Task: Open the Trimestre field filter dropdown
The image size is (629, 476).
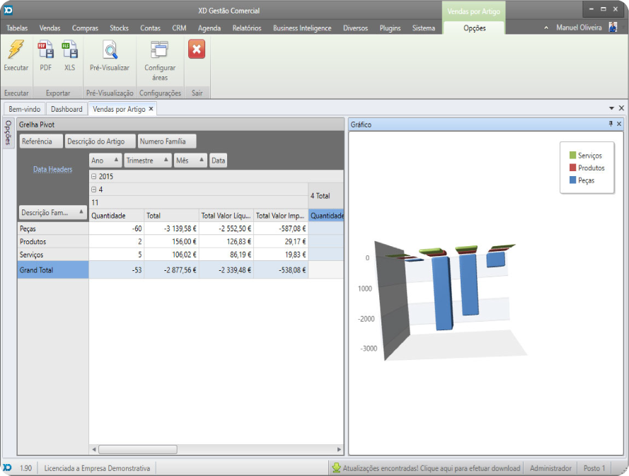Action: [166, 161]
